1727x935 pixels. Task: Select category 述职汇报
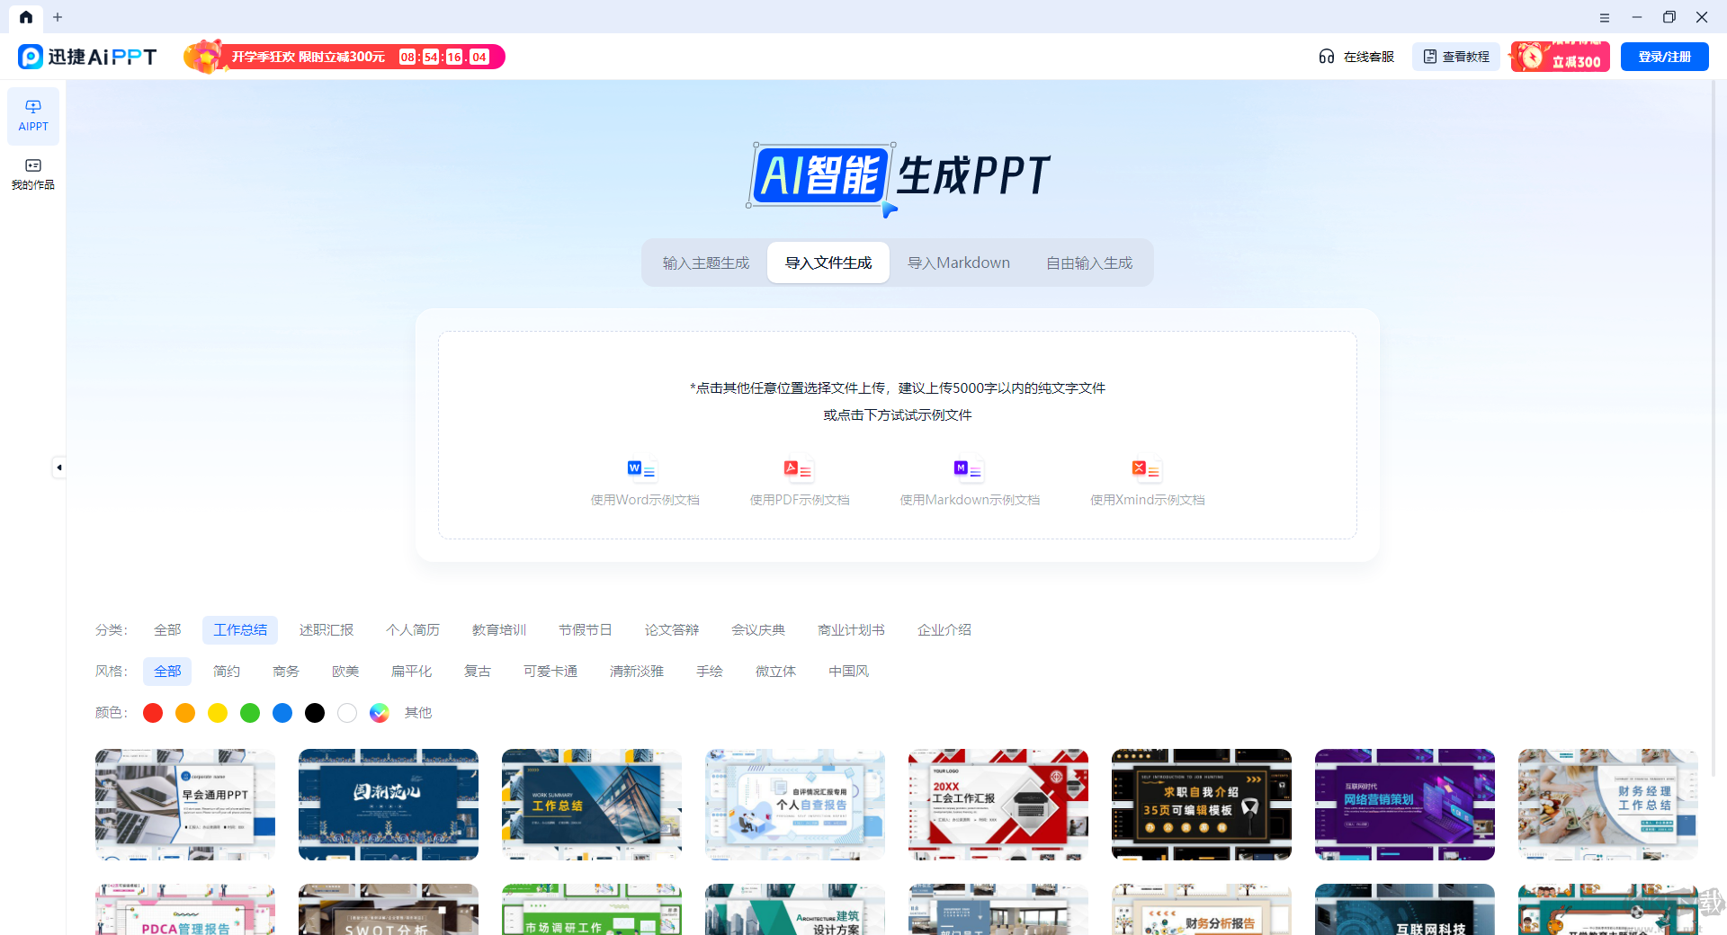[327, 630]
